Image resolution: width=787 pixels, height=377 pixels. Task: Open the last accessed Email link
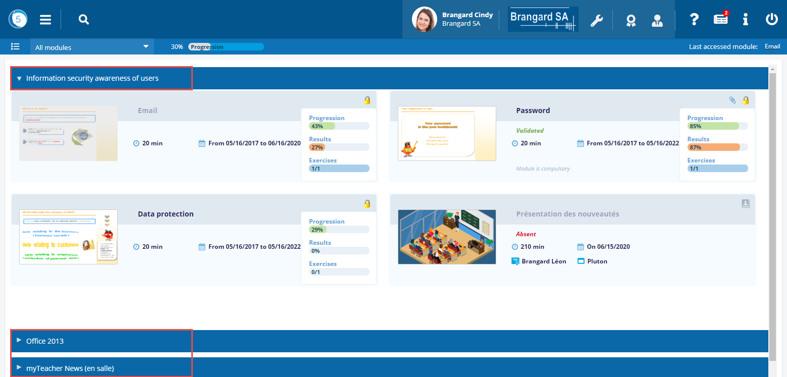click(x=772, y=46)
